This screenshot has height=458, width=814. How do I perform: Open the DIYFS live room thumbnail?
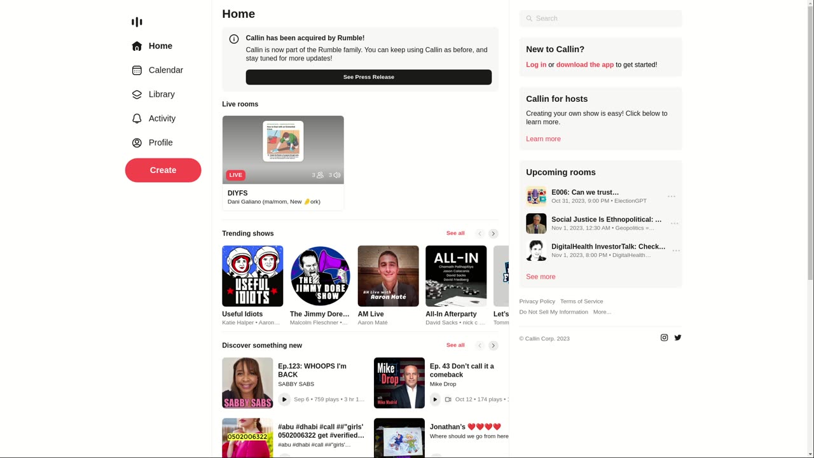283,150
